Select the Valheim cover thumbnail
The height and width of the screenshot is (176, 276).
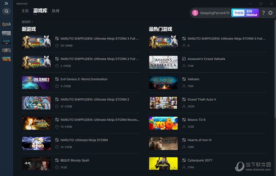163,83
